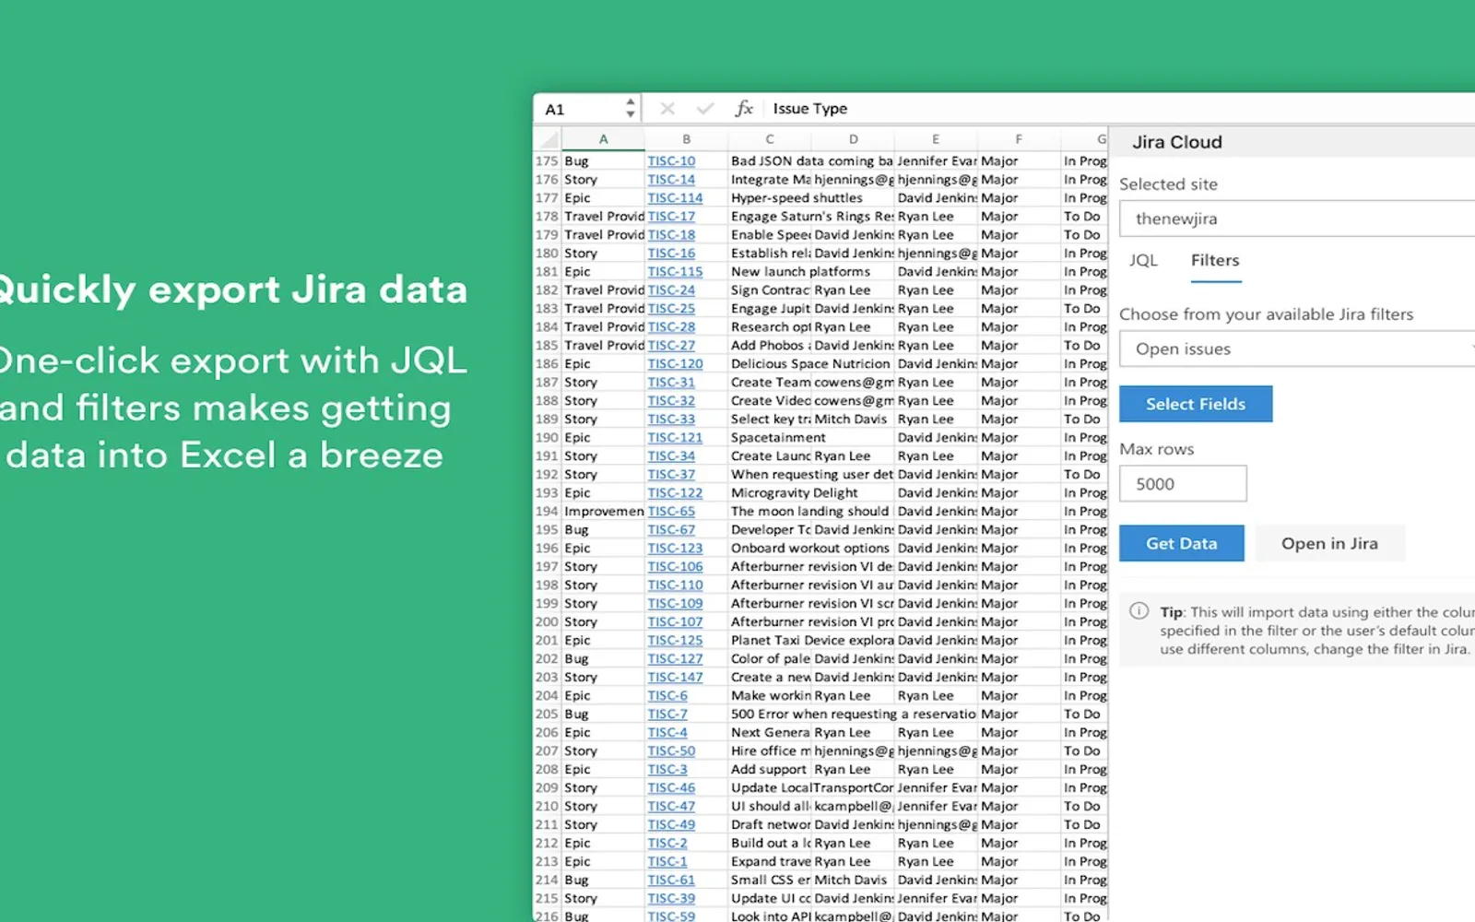Select column C header

click(x=770, y=139)
